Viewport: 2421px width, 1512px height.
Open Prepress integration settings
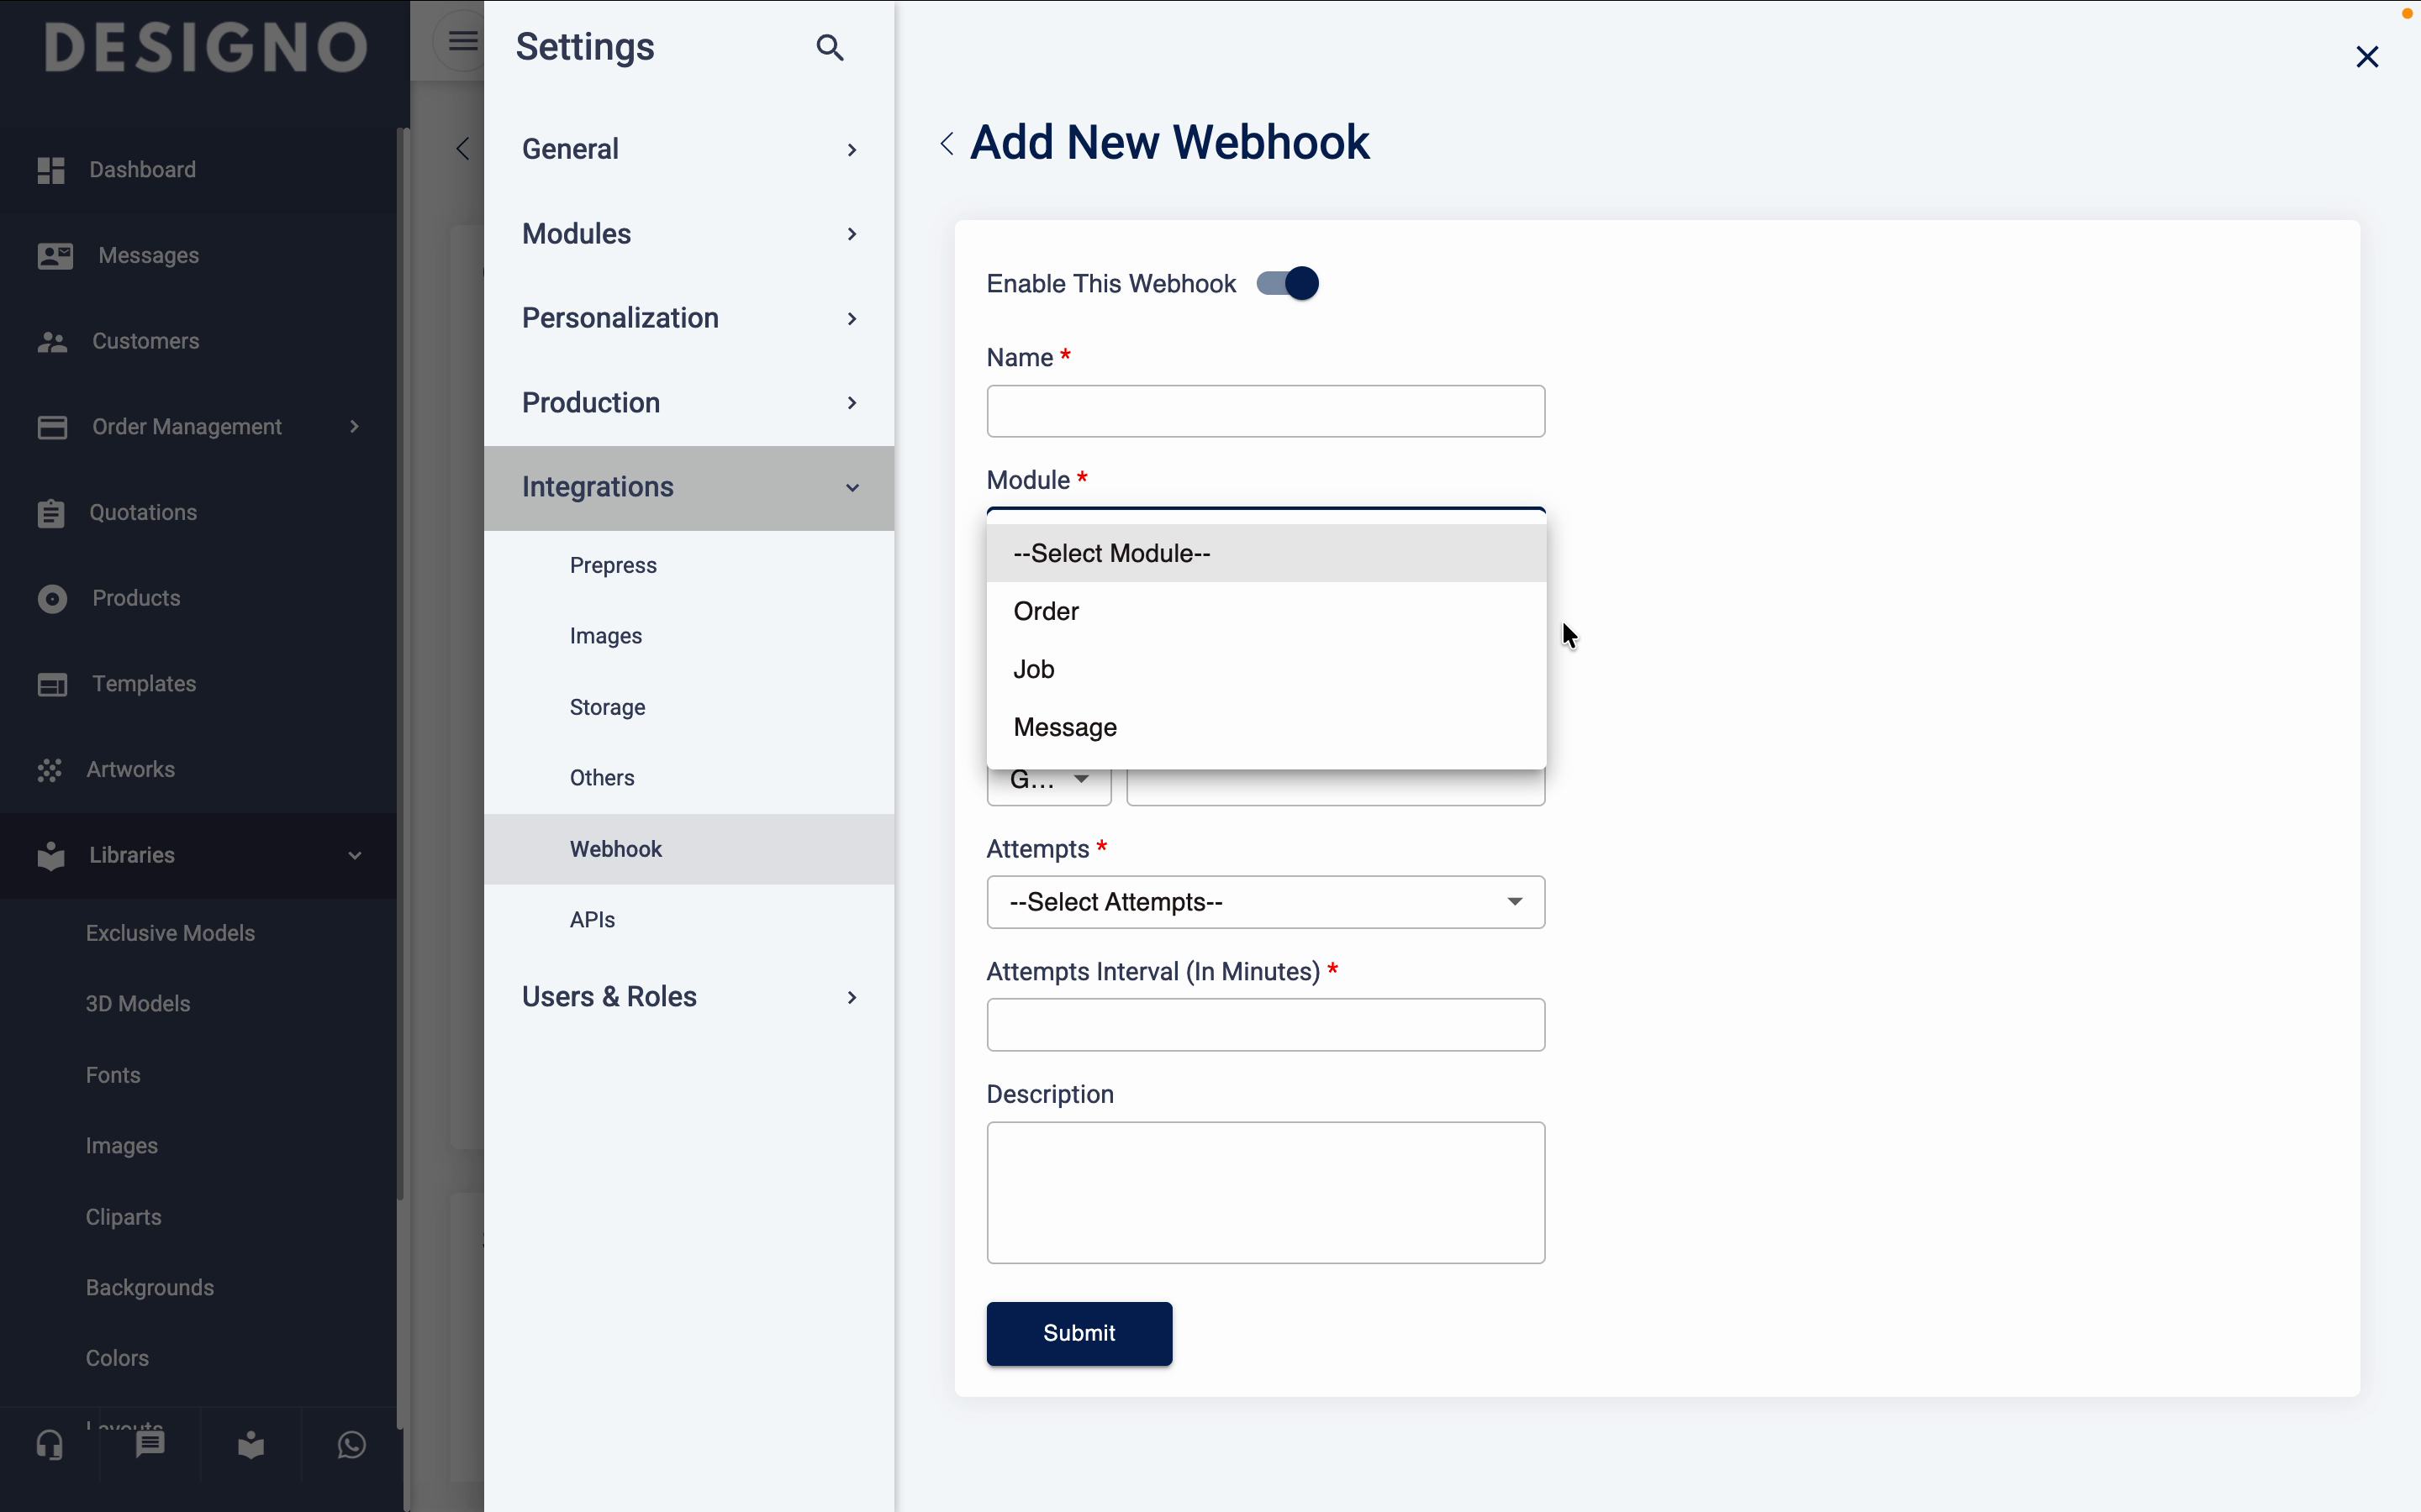coord(614,566)
